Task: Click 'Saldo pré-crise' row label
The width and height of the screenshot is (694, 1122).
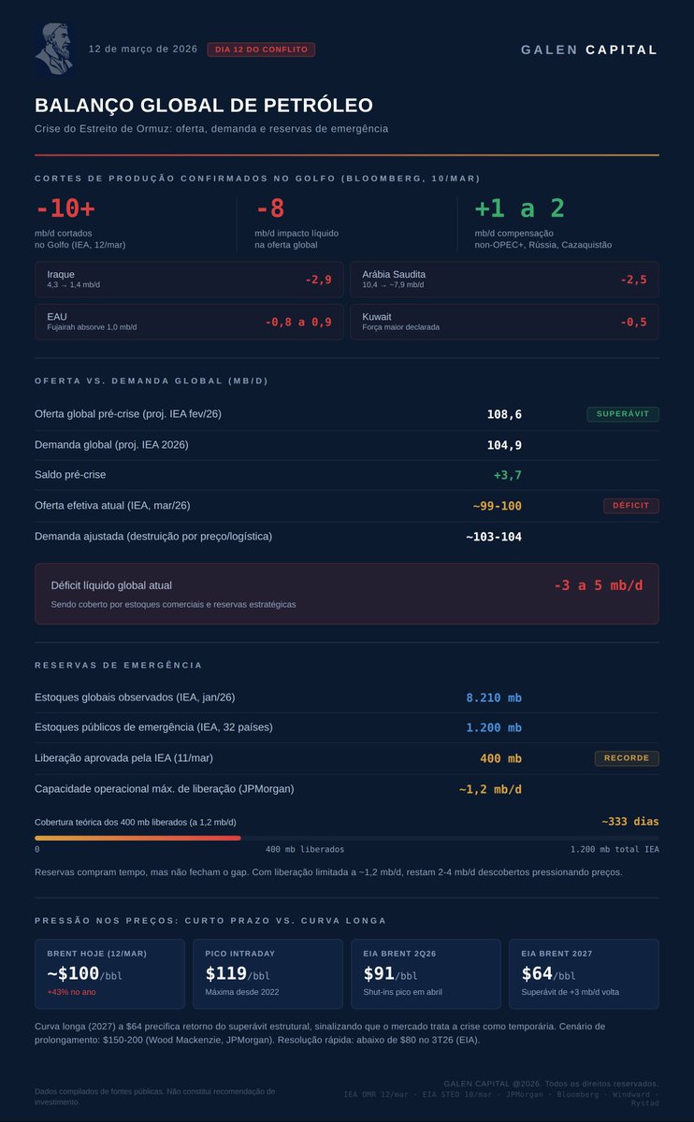Action: [x=70, y=475]
